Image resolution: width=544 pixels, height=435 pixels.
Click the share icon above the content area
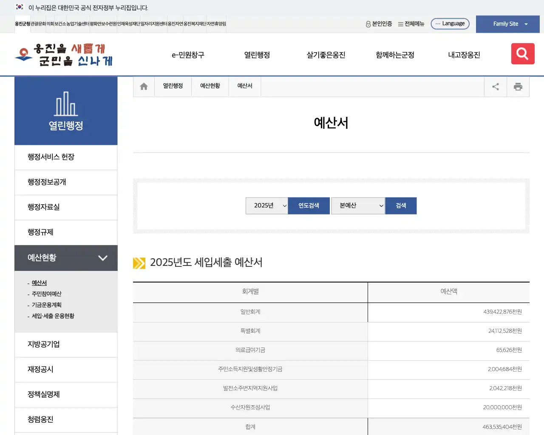495,86
